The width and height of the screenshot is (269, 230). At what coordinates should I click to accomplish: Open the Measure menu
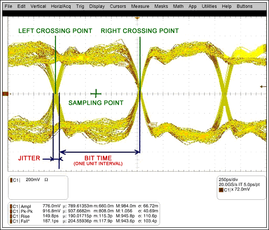click(140, 7)
